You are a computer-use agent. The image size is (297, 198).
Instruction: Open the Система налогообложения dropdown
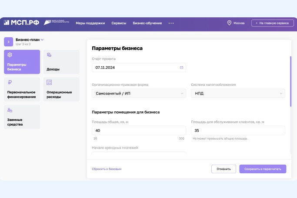[x=238, y=93]
